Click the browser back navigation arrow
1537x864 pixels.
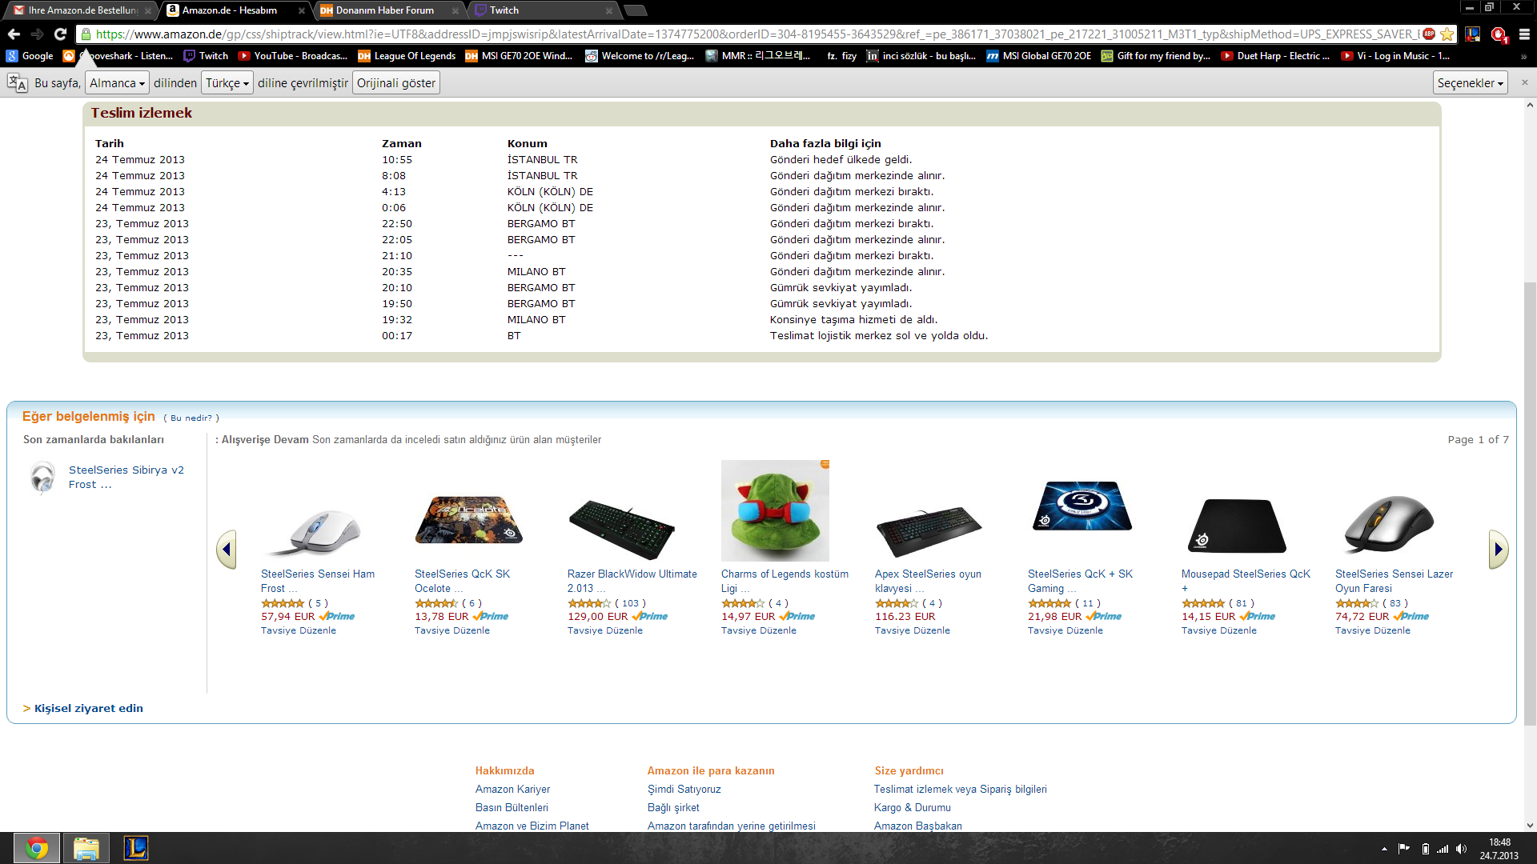[x=14, y=35]
